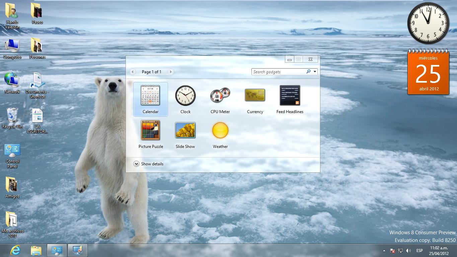The image size is (457, 257).
Task: Click the orange calendar desktop gadget
Action: (x=428, y=73)
